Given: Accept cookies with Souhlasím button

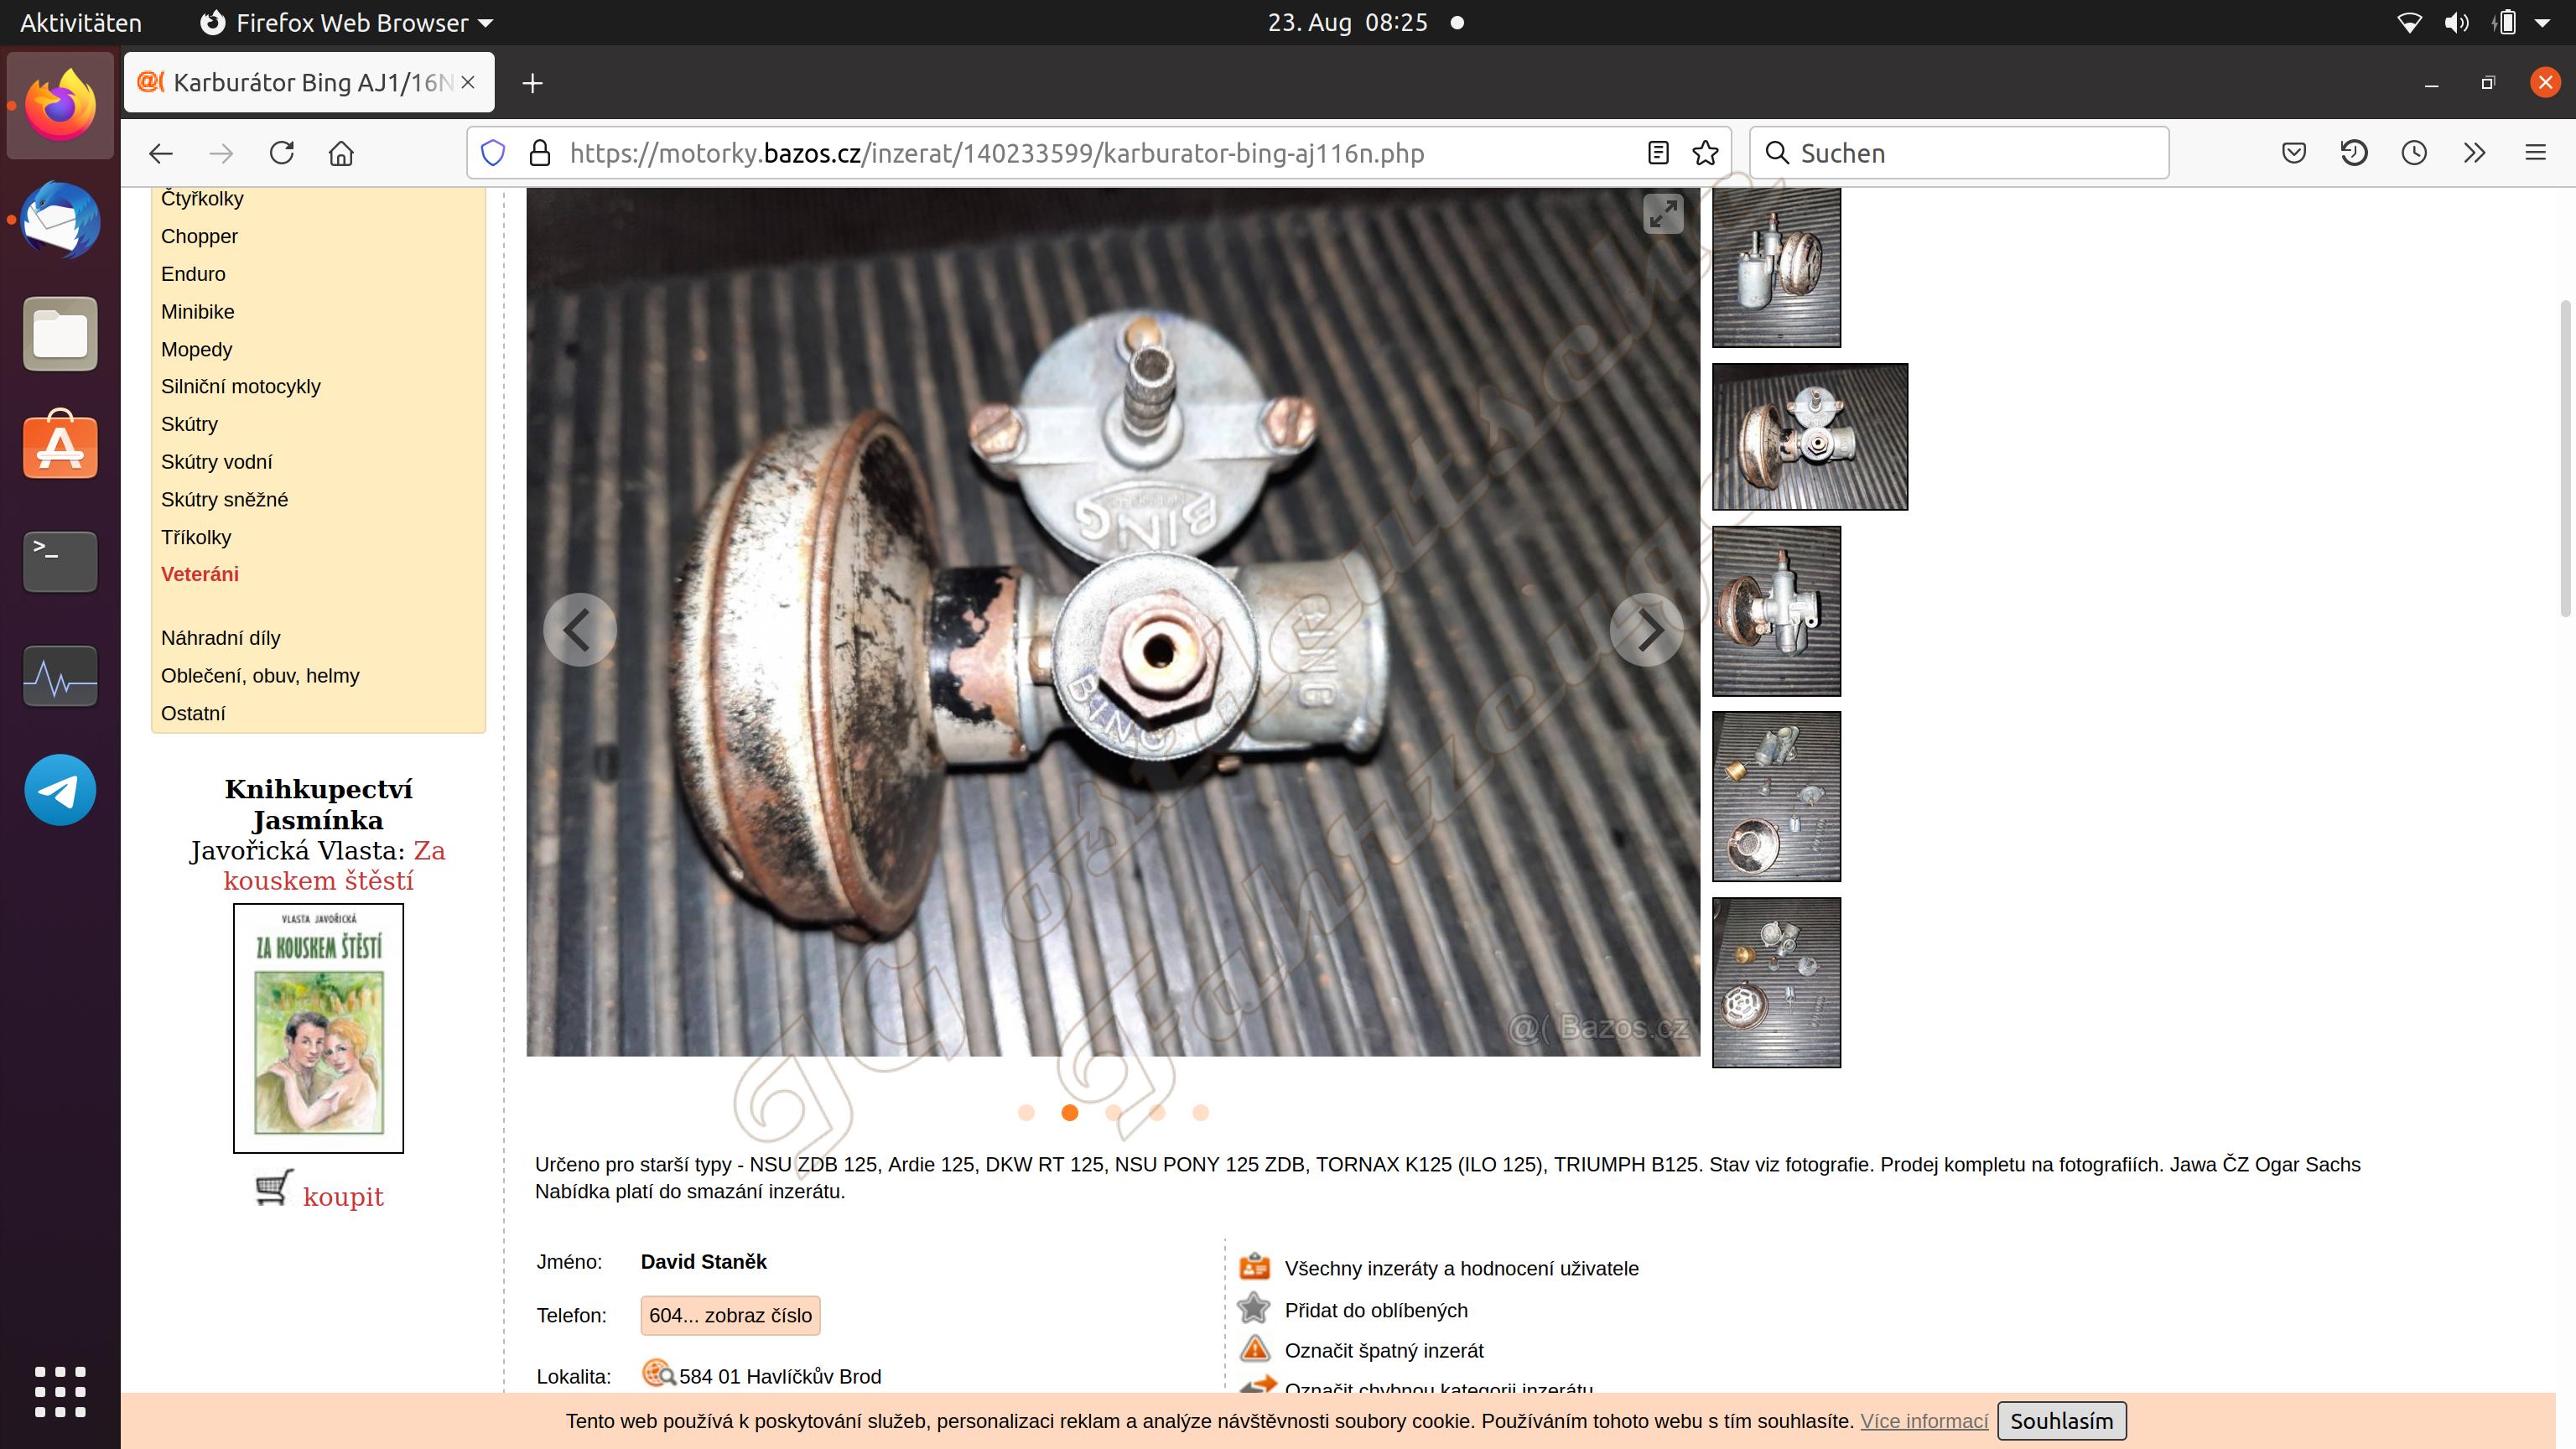Looking at the screenshot, I should pos(2061,1421).
